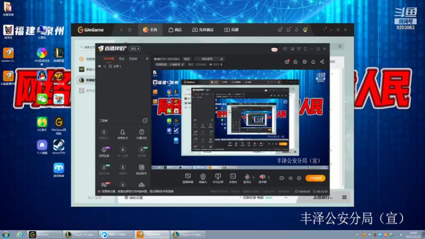Download the first toolbox tool in top row
425x239 pixels.
(x=104, y=134)
